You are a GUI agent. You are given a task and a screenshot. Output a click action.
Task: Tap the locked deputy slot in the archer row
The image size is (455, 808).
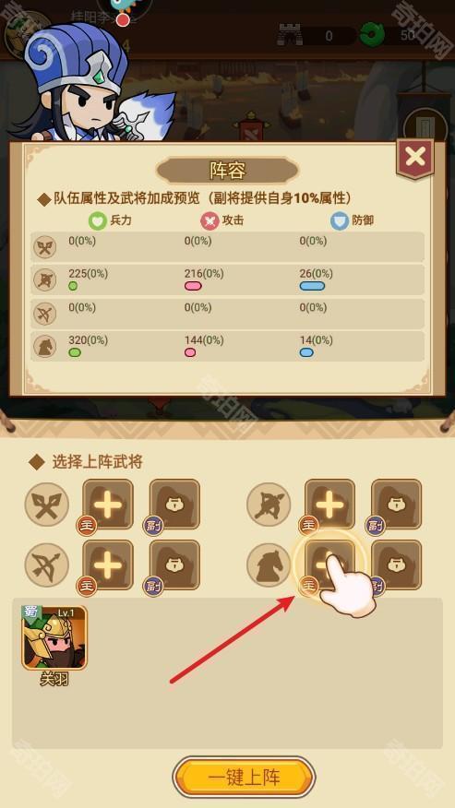point(174,564)
